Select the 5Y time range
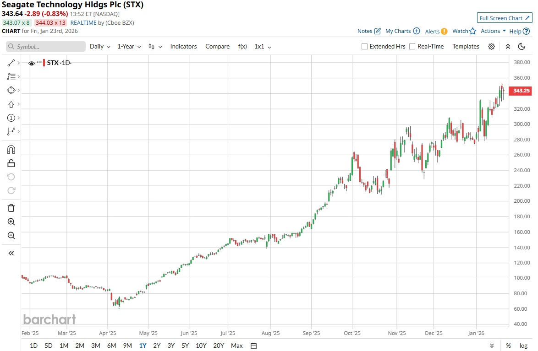538x351 pixels. [x=185, y=346]
